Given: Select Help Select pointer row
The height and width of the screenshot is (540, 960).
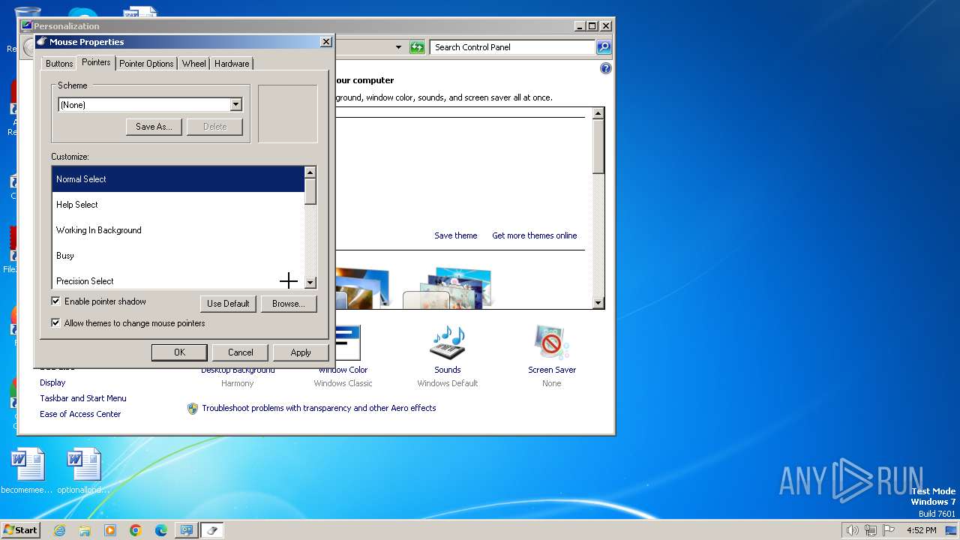Looking at the screenshot, I should coord(178,205).
